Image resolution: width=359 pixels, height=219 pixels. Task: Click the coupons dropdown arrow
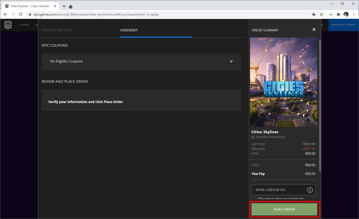pos(231,62)
